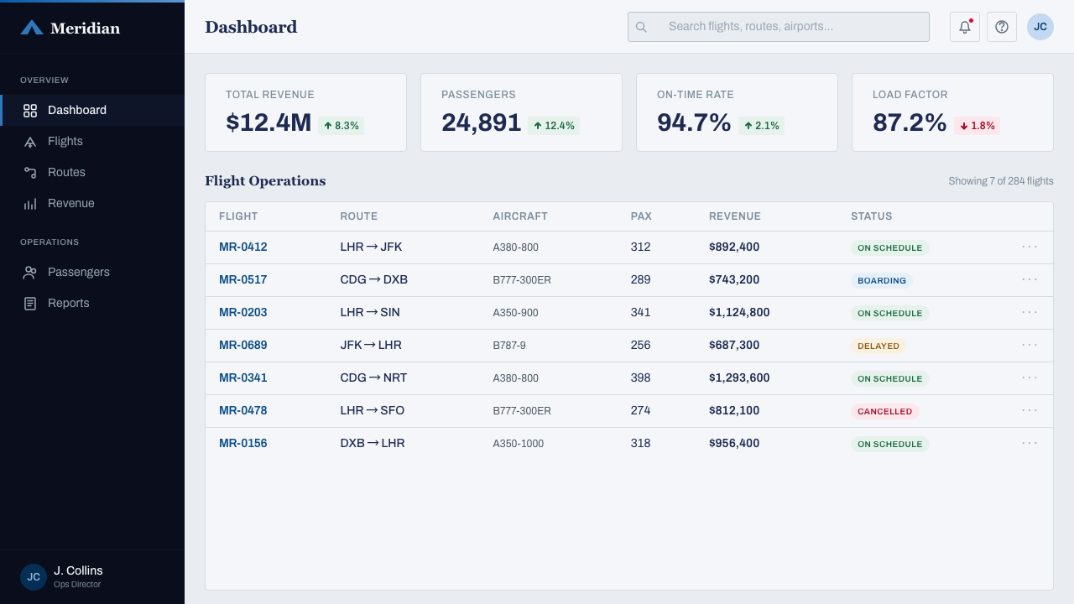Open the three-dot menu for MR-0156
This screenshot has width=1074, height=604.
click(x=1030, y=443)
